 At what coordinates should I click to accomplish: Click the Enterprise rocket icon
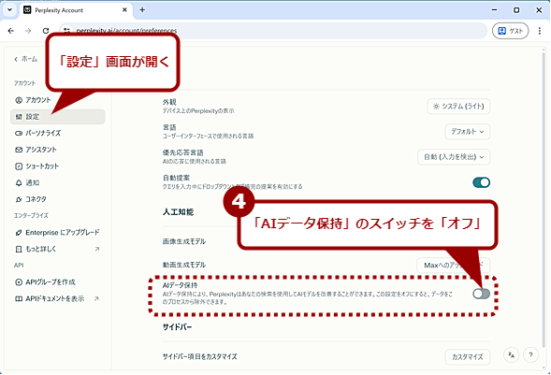tap(19, 233)
